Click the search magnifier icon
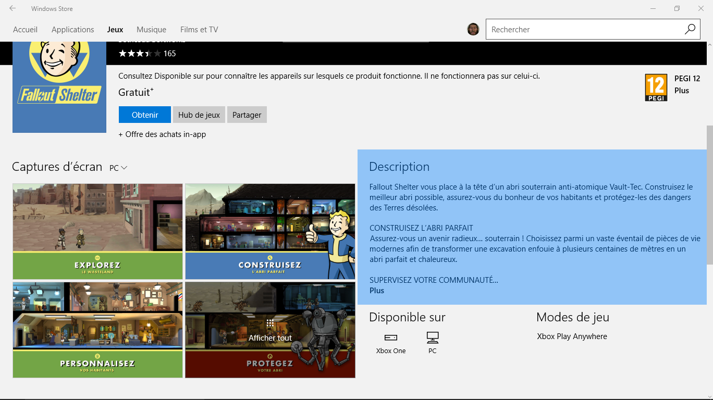 [690, 29]
